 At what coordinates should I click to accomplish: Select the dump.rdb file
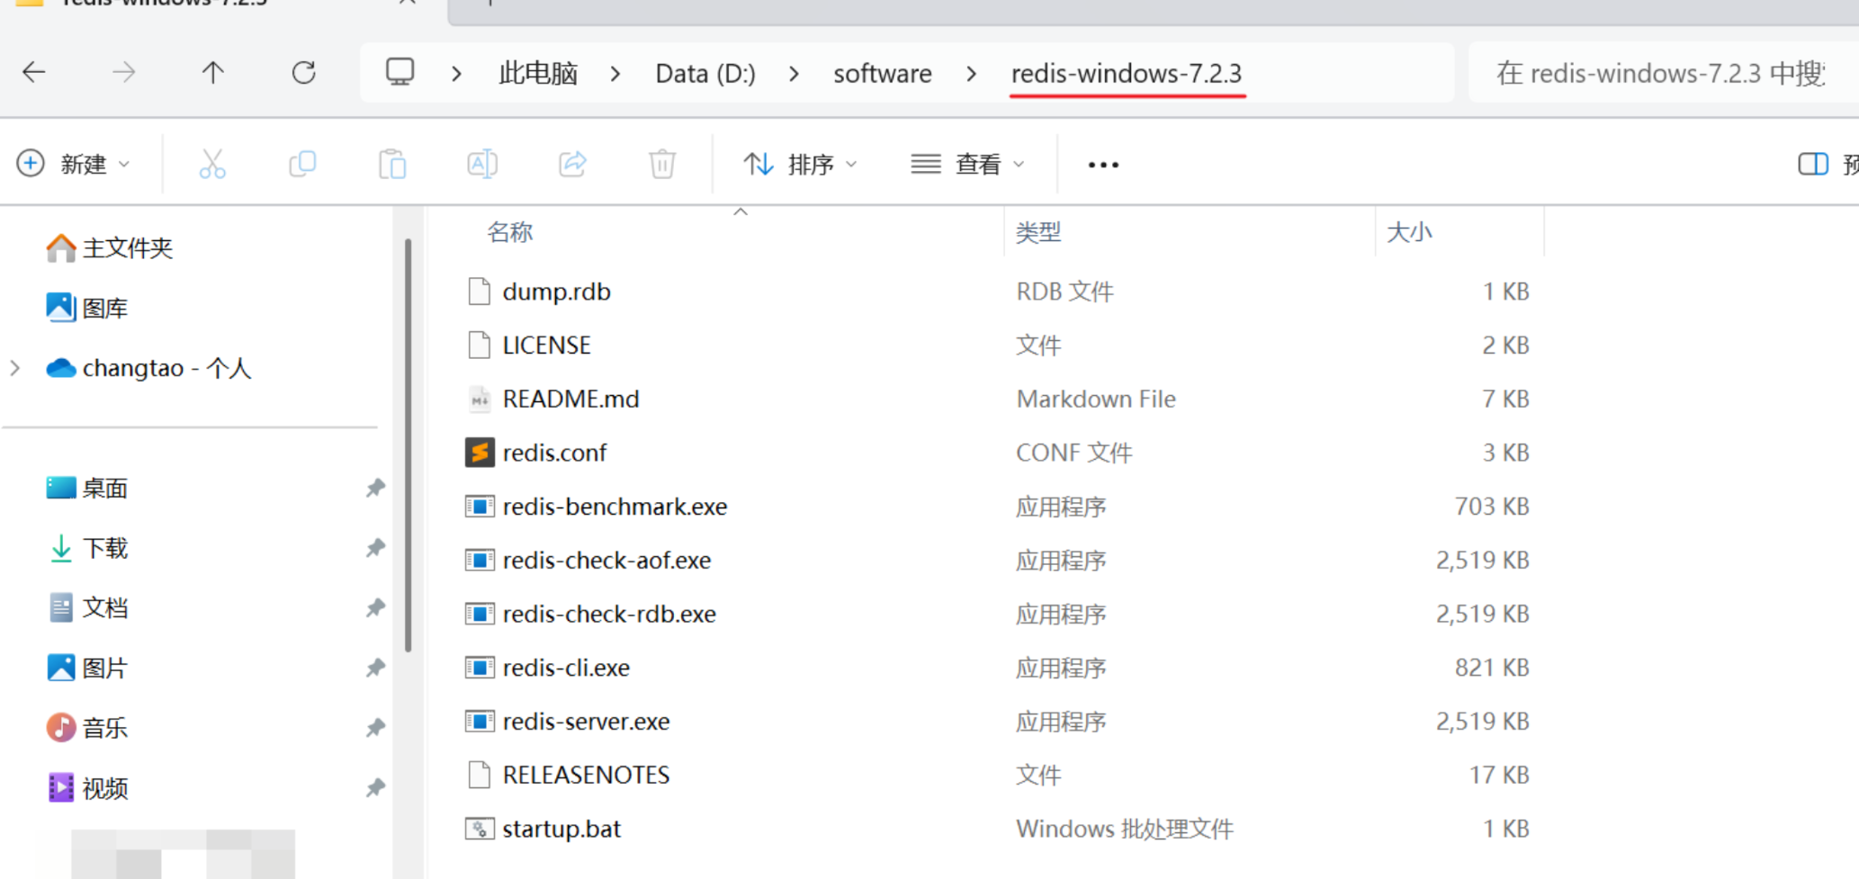tap(556, 292)
